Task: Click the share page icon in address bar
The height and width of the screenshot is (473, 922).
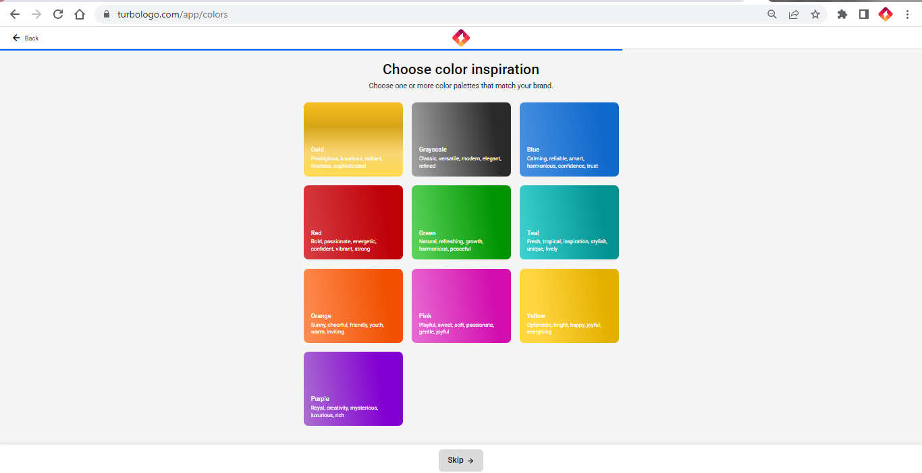Action: (794, 14)
